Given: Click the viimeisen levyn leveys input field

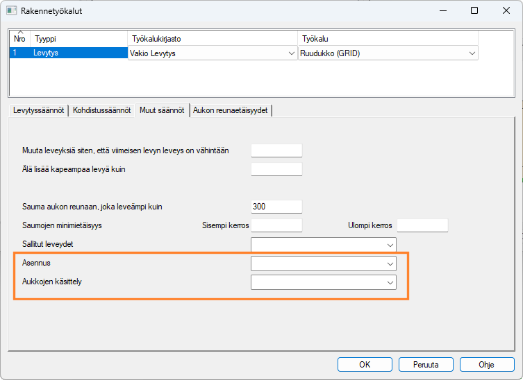Looking at the screenshot, I should [x=276, y=150].
